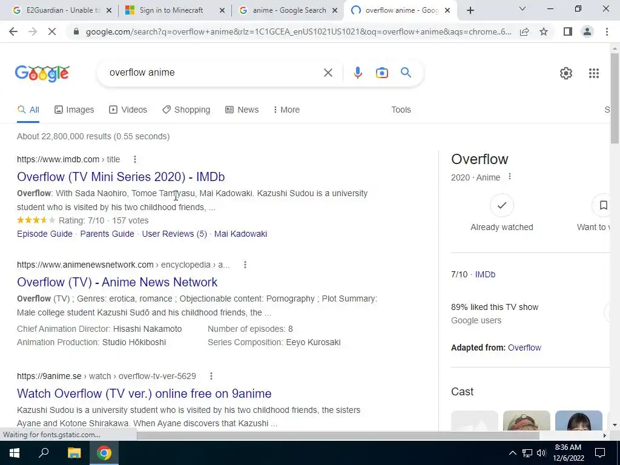Viewport: 620px width, 465px height.
Task: Open more options beside 2020 · Anime
Action: click(510, 177)
